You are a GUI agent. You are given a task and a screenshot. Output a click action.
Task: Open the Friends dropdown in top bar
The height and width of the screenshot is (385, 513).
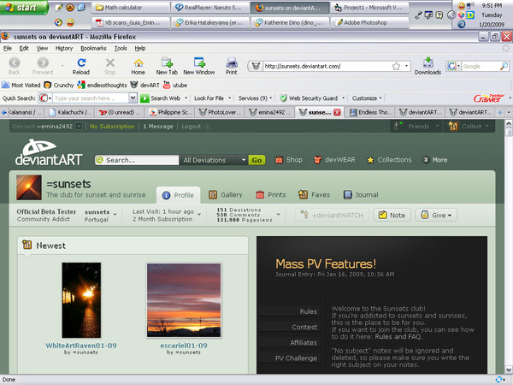(417, 127)
